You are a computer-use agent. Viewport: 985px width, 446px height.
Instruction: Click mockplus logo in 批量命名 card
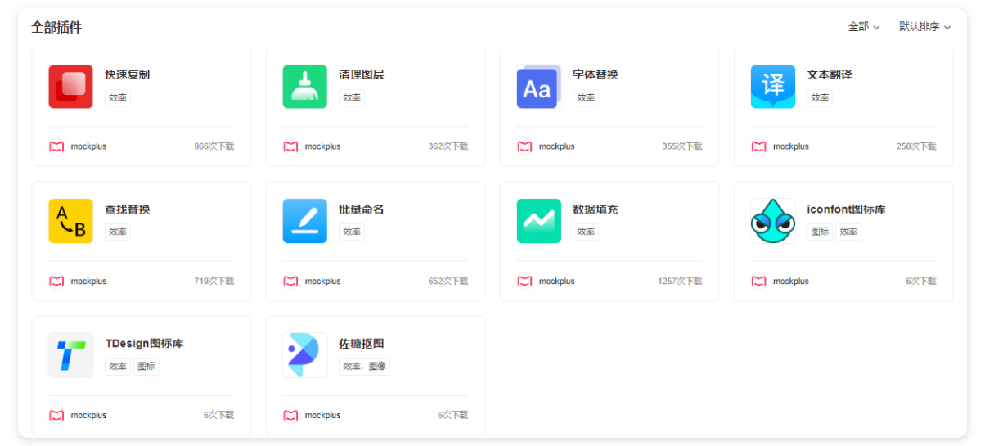(290, 281)
